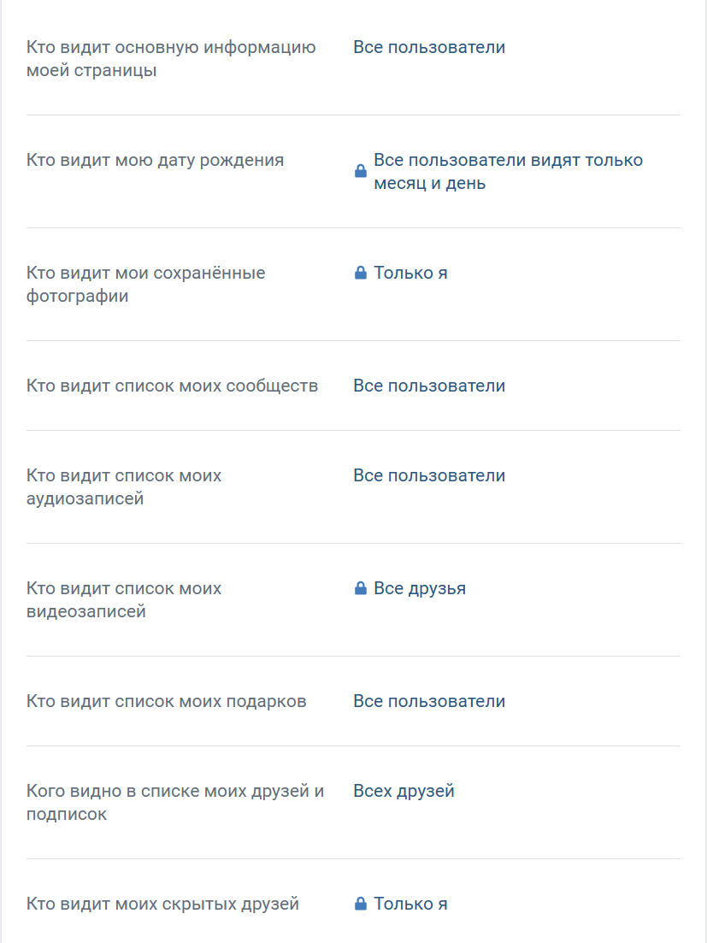Select the 'Все друзья' videos visibility value
Screen dimensions: 707x943
420,588
